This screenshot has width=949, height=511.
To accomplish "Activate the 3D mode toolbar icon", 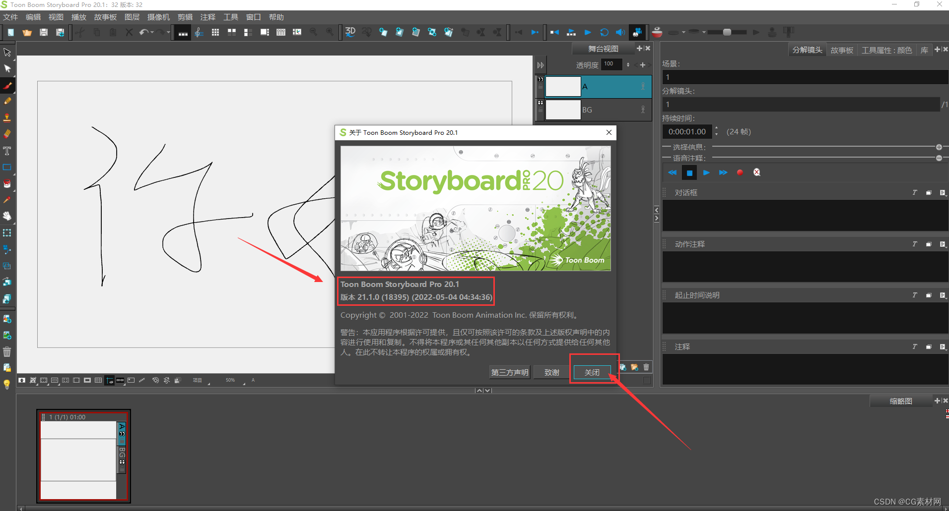I will 350,32.
